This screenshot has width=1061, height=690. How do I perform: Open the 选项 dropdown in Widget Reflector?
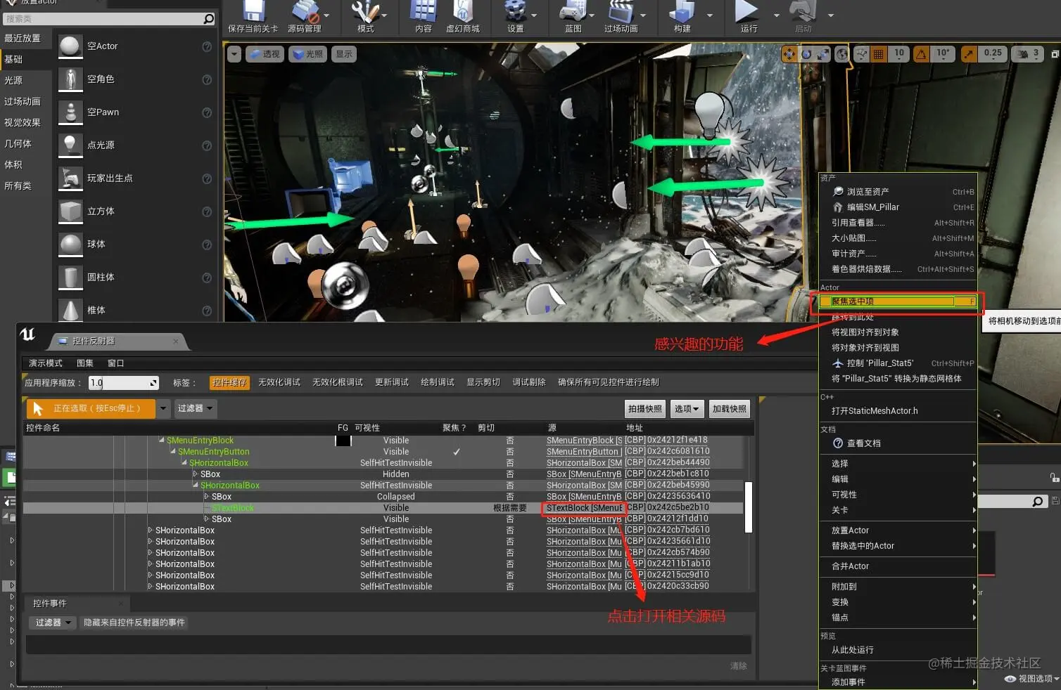687,409
